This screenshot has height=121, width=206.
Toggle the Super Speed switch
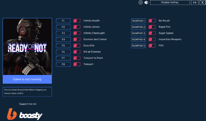point(152,33)
